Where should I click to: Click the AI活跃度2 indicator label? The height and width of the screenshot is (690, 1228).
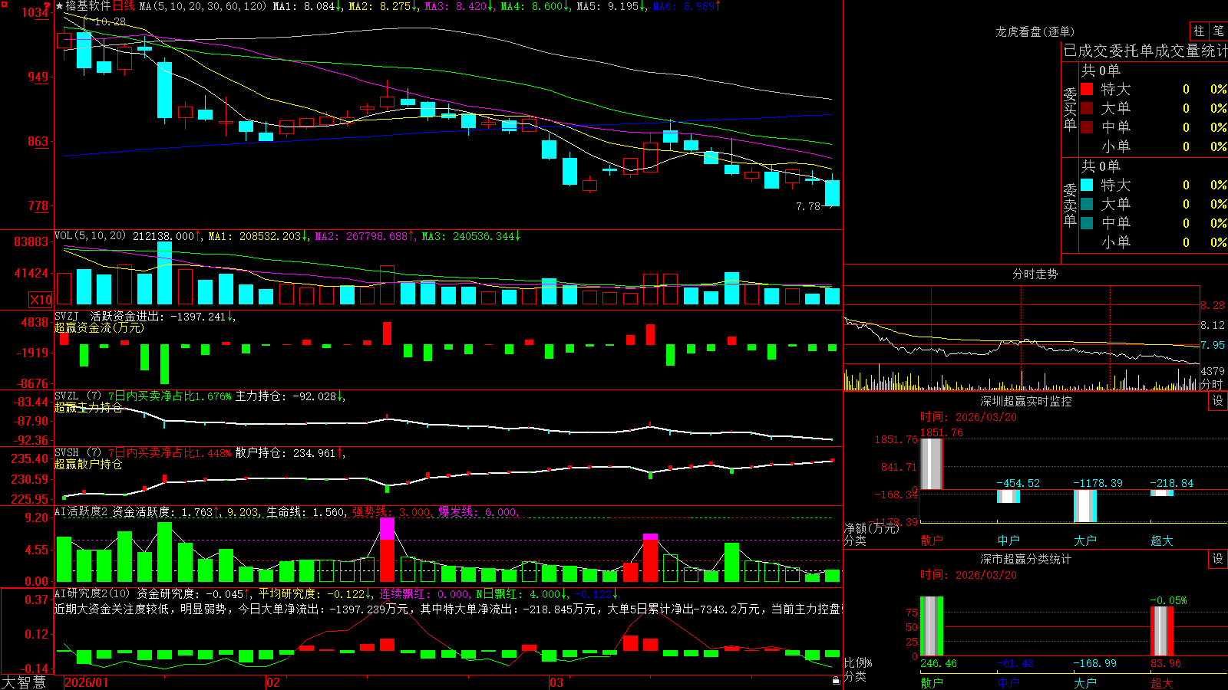(81, 511)
